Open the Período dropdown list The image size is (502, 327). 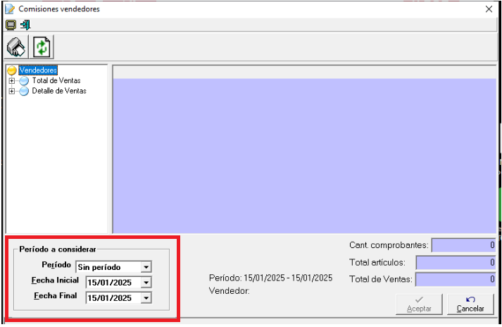pyautogui.click(x=146, y=267)
